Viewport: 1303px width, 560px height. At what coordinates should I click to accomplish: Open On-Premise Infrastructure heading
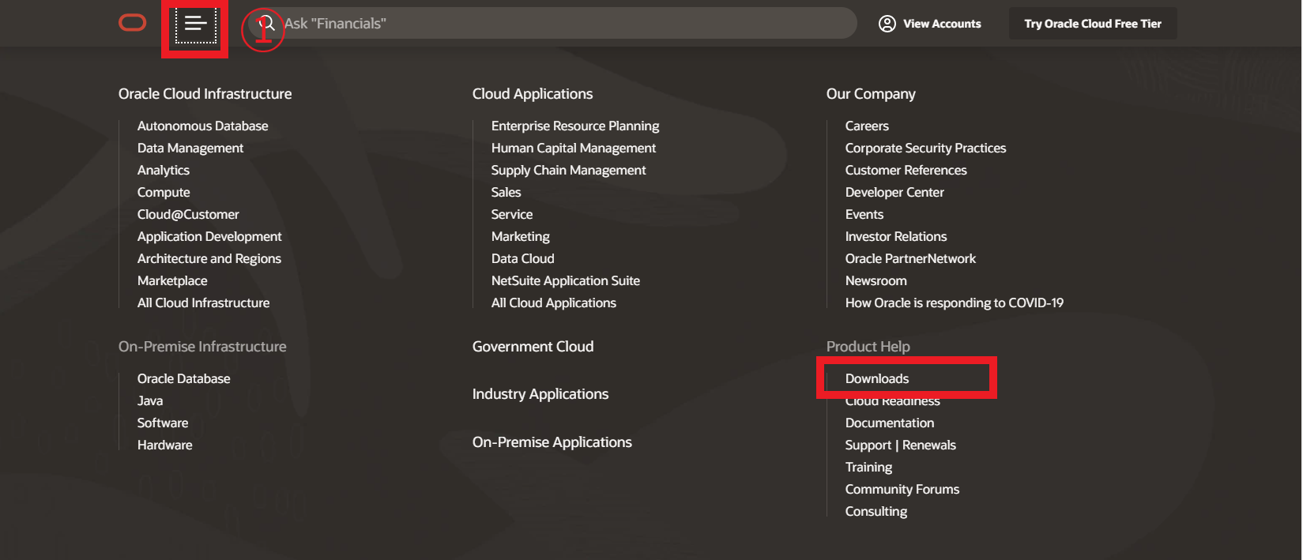(202, 347)
